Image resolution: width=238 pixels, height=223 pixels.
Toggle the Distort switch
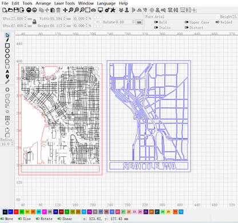187,27
